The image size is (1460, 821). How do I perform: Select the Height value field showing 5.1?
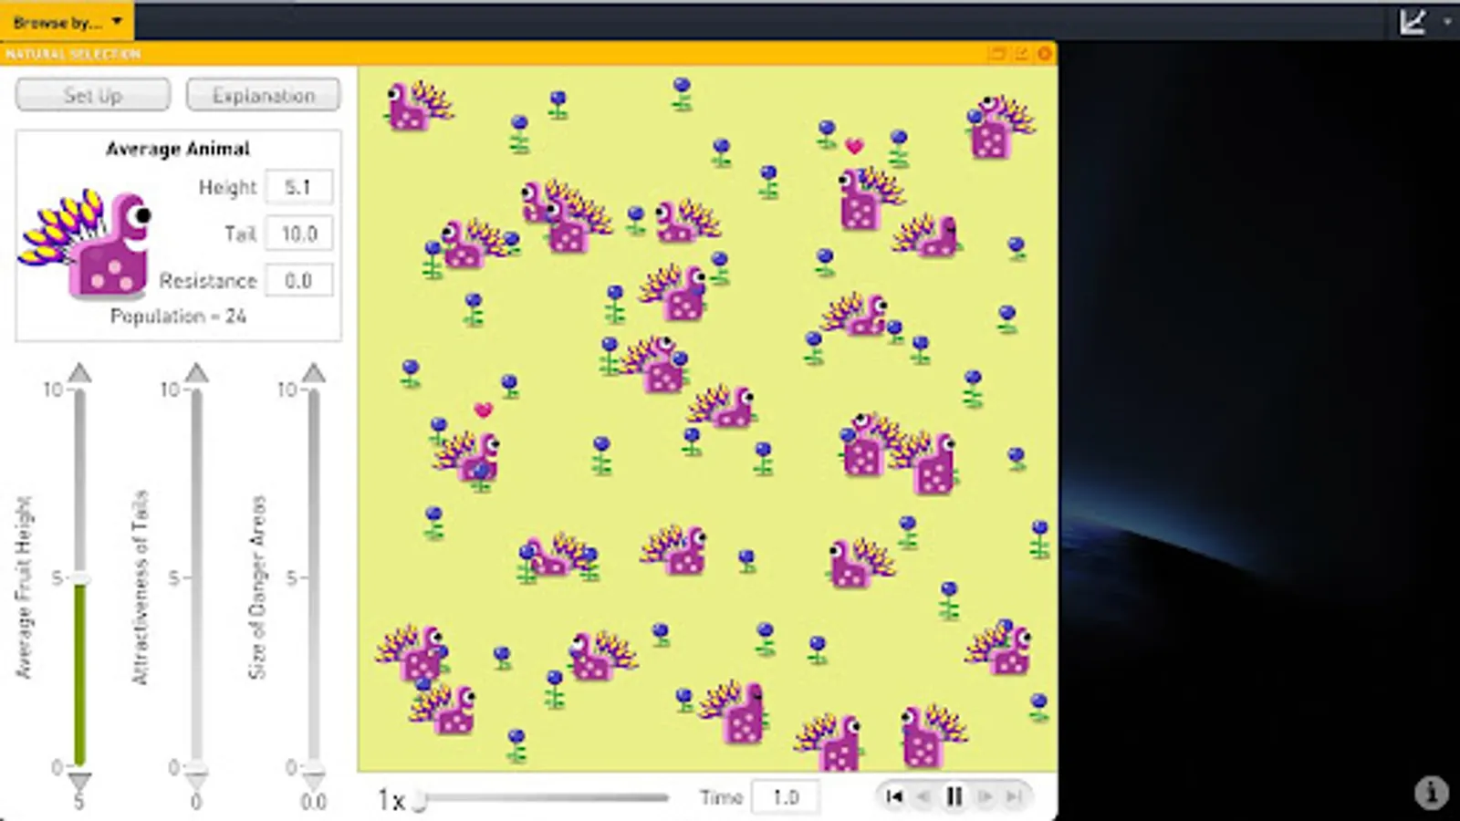[298, 187]
